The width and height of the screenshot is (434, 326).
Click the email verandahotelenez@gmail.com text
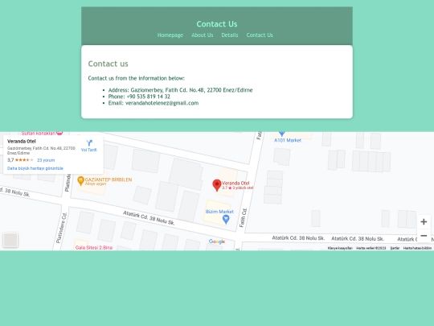coord(162,103)
